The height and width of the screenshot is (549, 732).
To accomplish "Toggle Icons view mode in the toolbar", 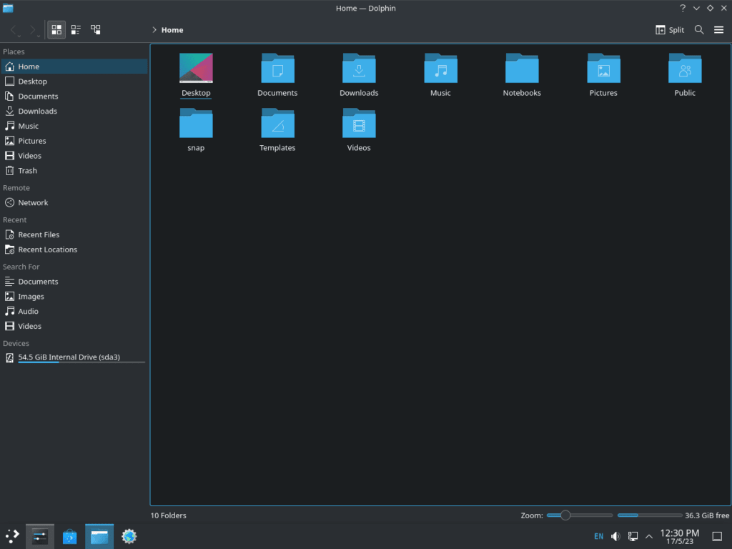I will [56, 29].
